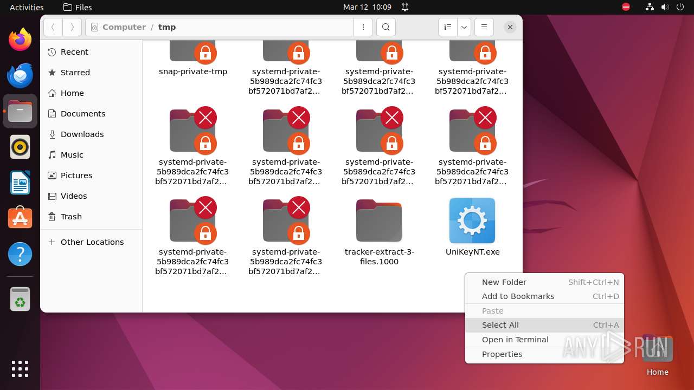694x390 pixels.
Task: Open the Starred sidebar item
Action: click(x=91, y=73)
